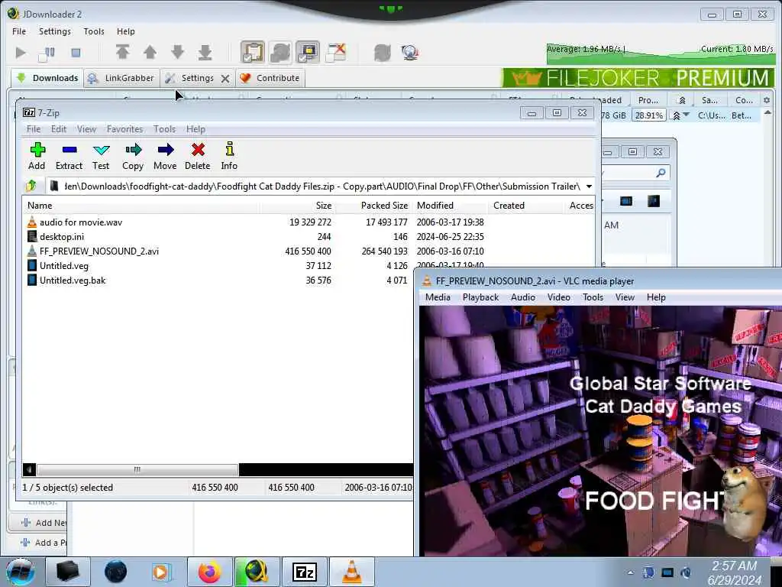Open VLC Media menu
The width and height of the screenshot is (782, 587).
pyautogui.click(x=438, y=297)
